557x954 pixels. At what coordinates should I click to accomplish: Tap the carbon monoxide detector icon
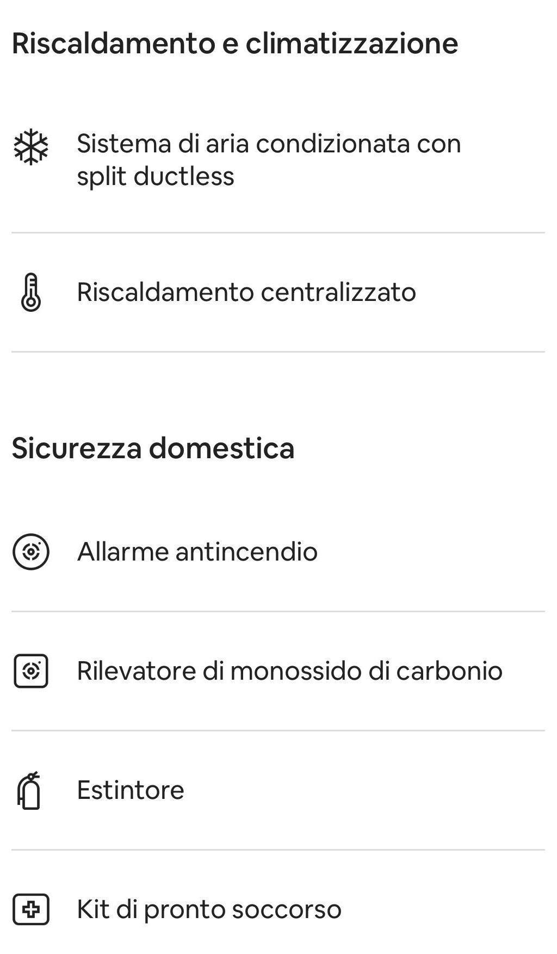31,671
